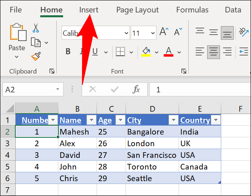Click the Format Painter brush icon
251x196 pixels.
35,55
